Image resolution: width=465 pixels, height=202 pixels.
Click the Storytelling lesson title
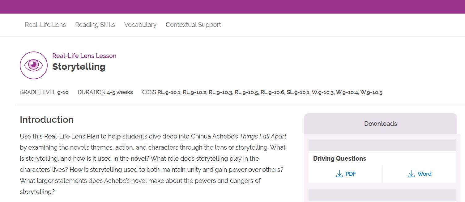point(79,67)
